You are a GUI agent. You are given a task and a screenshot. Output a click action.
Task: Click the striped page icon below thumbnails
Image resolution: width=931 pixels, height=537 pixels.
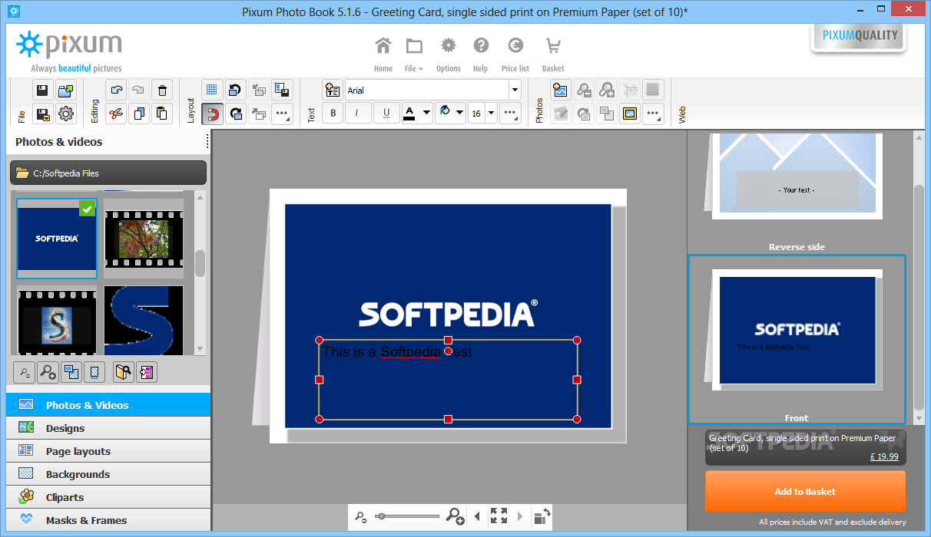(x=94, y=373)
